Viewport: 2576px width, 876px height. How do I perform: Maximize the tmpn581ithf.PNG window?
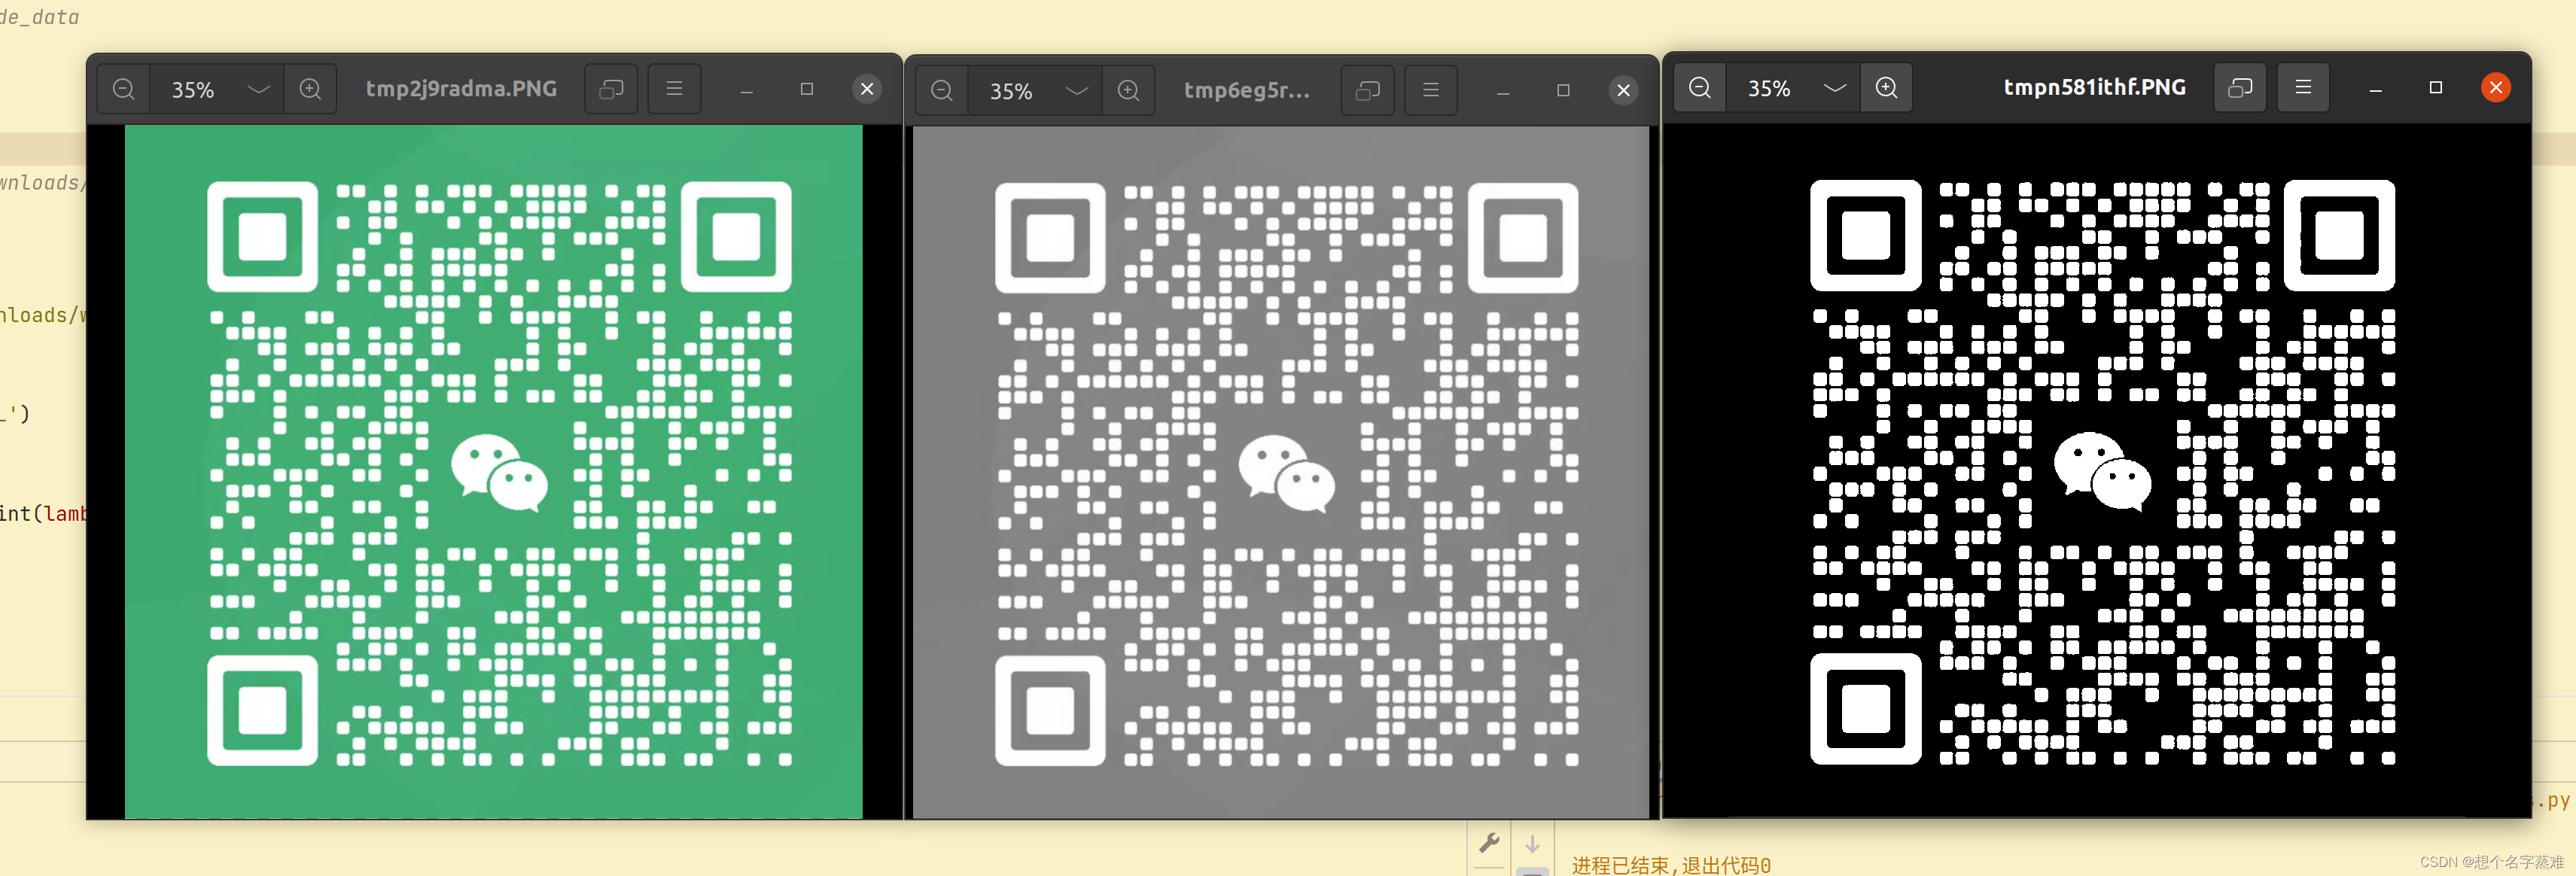(x=2436, y=88)
